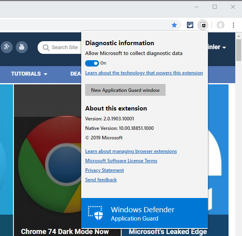Click the New Application Guard window button
Image resolution: width=242 pixels, height=236 pixels.
click(x=125, y=90)
